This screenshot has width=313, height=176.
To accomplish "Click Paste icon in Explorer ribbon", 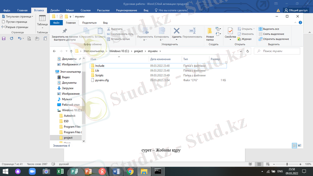I will (x=100, y=33).
